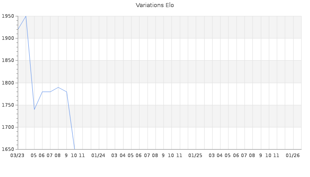Image resolution: width=310 pixels, height=177 pixels.
Task: Click where the line reaches 1650 at bottom
Action: (x=74, y=149)
